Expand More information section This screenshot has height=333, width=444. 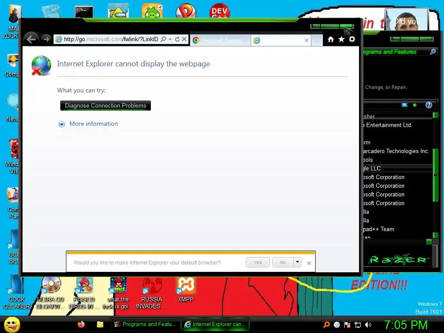click(x=62, y=124)
